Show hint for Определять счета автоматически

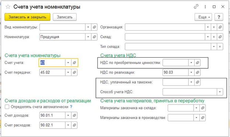click(x=71, y=107)
